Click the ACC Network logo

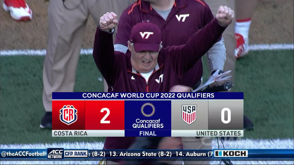point(55,154)
